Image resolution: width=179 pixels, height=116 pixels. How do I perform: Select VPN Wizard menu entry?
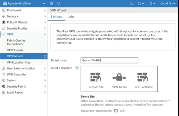[x=24, y=56]
